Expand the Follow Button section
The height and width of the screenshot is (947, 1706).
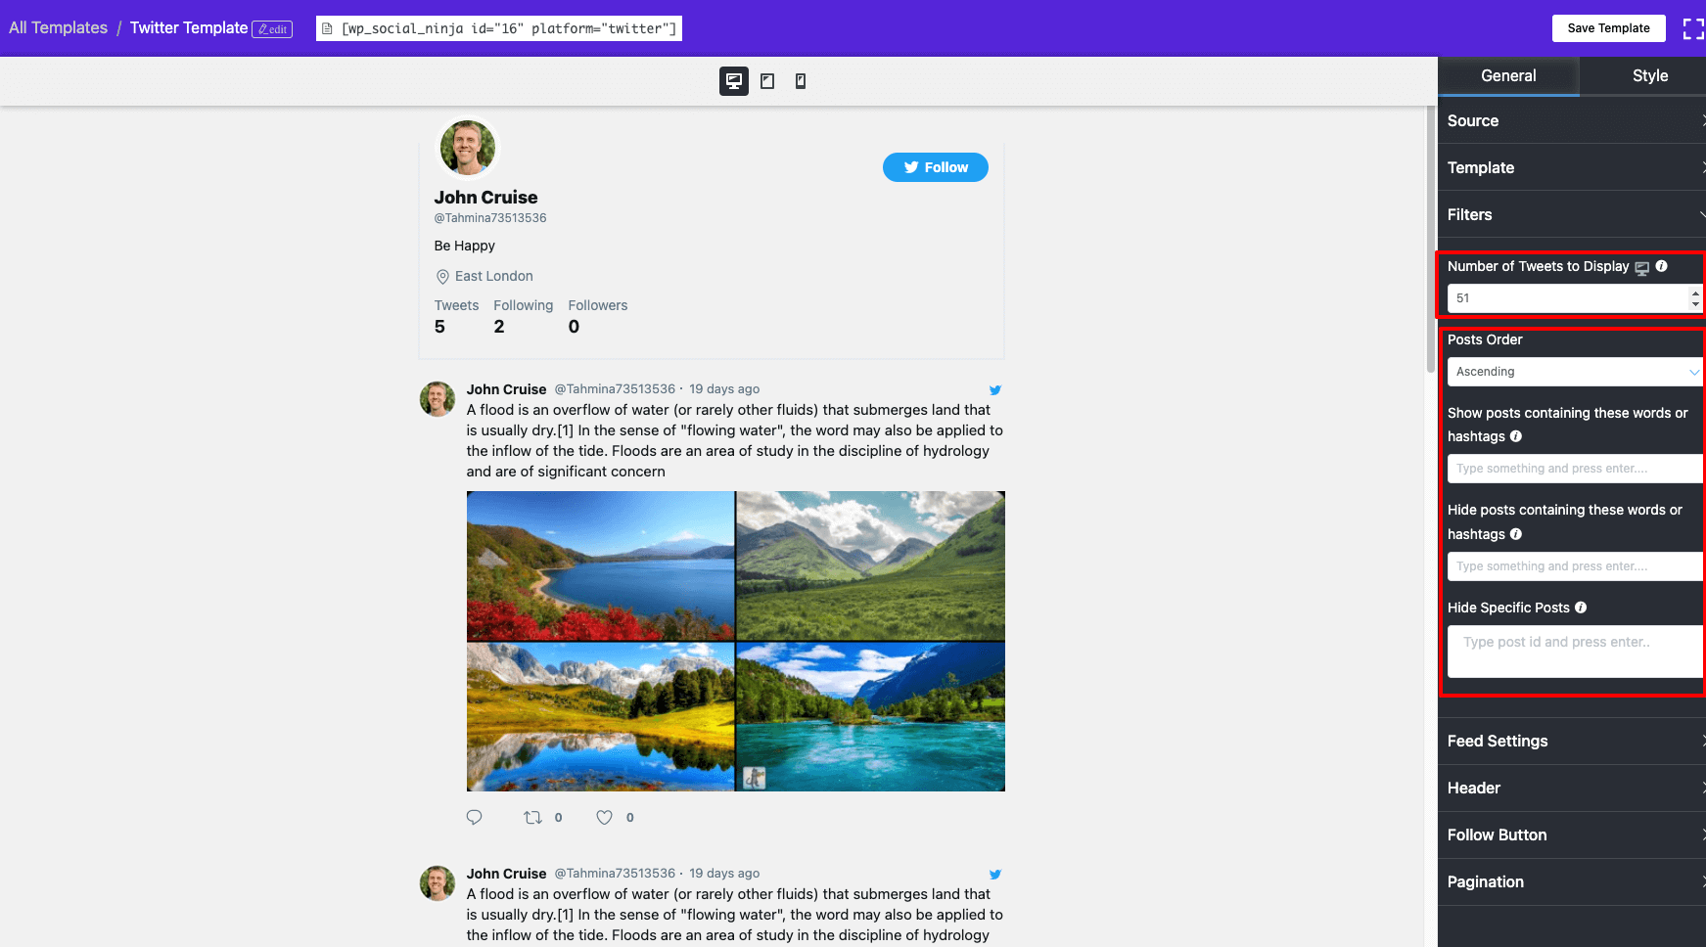1572,834
